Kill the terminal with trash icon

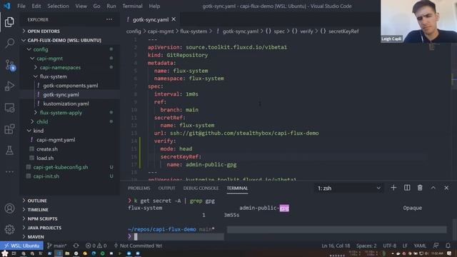[x=420, y=188]
